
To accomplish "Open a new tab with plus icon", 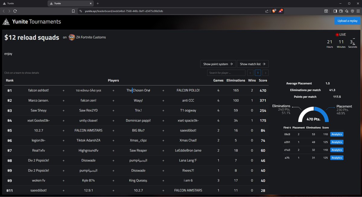I will pyautogui.click(x=98, y=3).
